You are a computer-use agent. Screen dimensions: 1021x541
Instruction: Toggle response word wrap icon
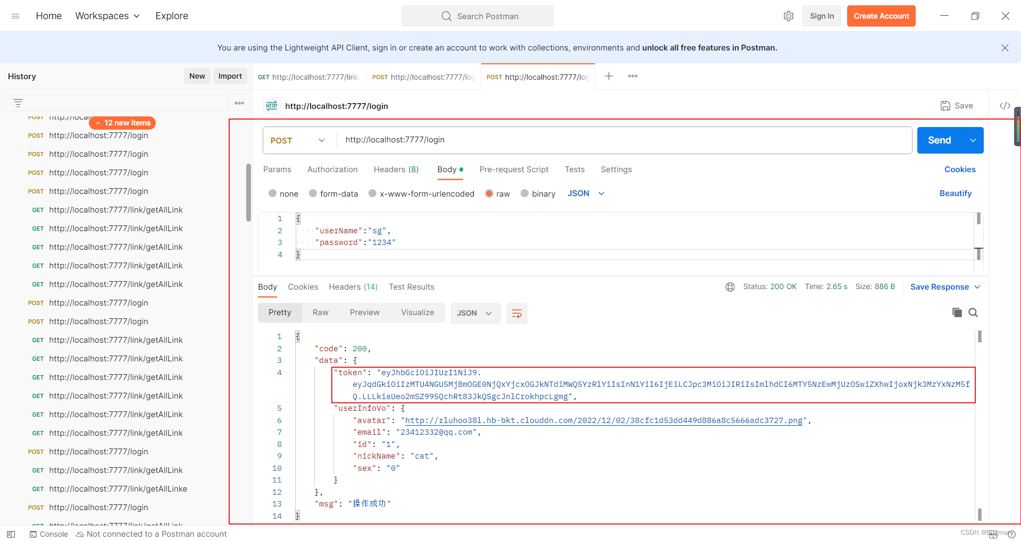coord(516,314)
